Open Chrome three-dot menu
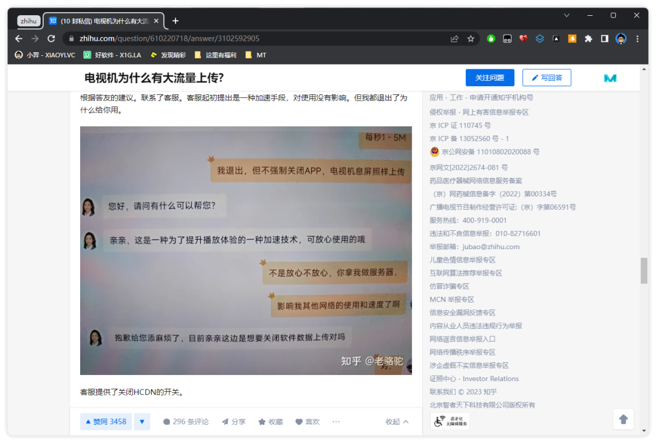656x443 pixels. pyautogui.click(x=637, y=38)
